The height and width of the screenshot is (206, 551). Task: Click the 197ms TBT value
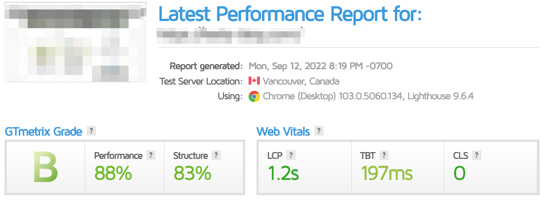point(387,173)
